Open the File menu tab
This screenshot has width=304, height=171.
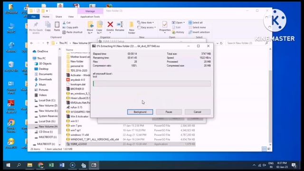[34, 17]
